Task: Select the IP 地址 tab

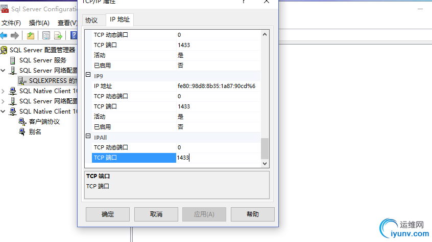Action: pos(119,19)
